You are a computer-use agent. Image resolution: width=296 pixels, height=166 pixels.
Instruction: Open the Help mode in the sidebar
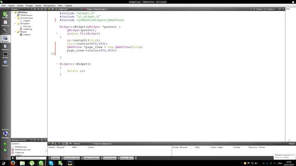pos(5,63)
